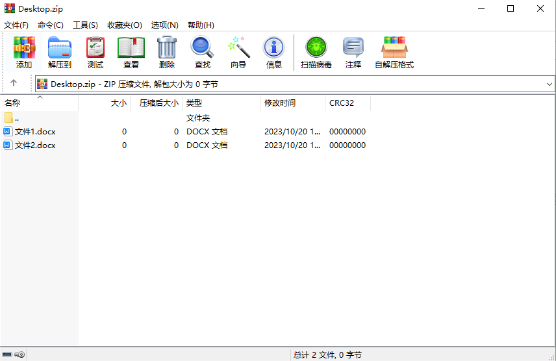Click modified date of 文件2.docx
This screenshot has height=361, width=556.
coord(292,145)
